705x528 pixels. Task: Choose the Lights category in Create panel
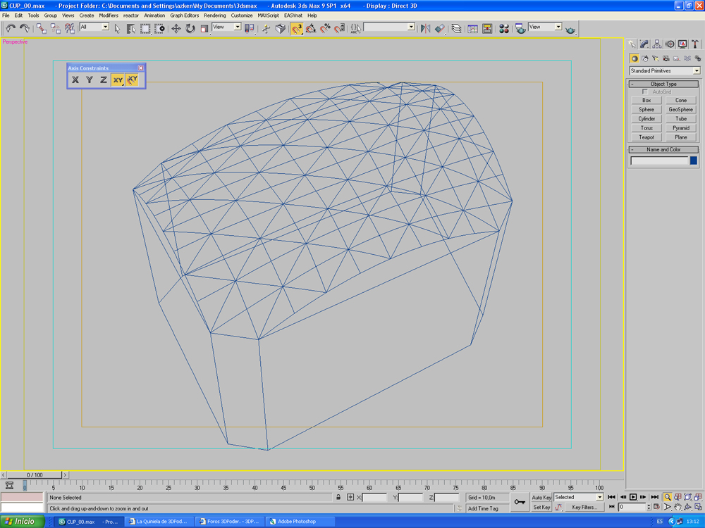pos(655,58)
